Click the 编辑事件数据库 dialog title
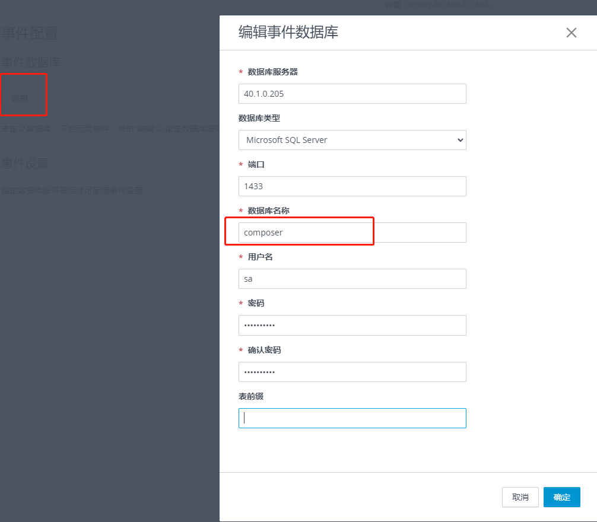The width and height of the screenshot is (597, 522). (x=288, y=32)
